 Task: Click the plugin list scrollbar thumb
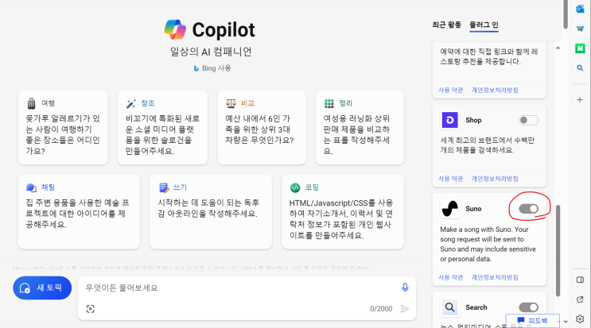(558, 250)
